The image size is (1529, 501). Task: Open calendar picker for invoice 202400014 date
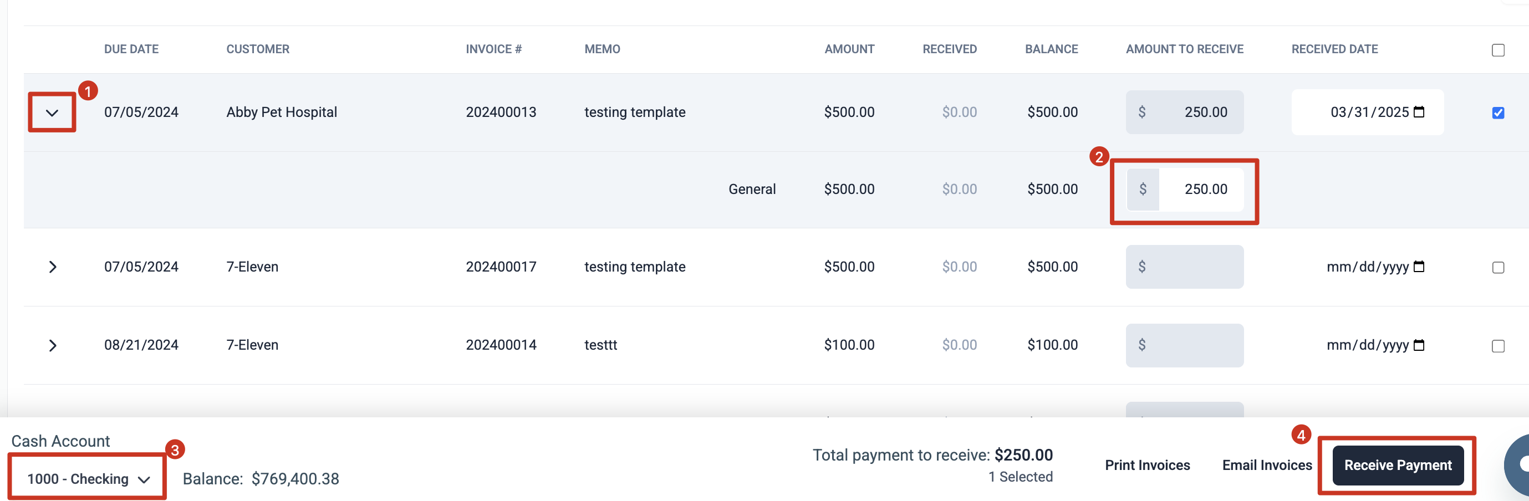pos(1419,345)
